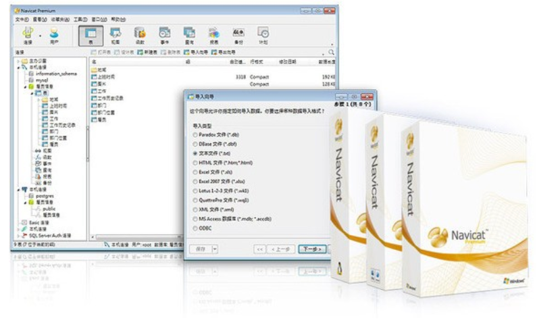
Task: Open dropdown arrow beside wizard Save button
Action: pyautogui.click(x=215, y=249)
